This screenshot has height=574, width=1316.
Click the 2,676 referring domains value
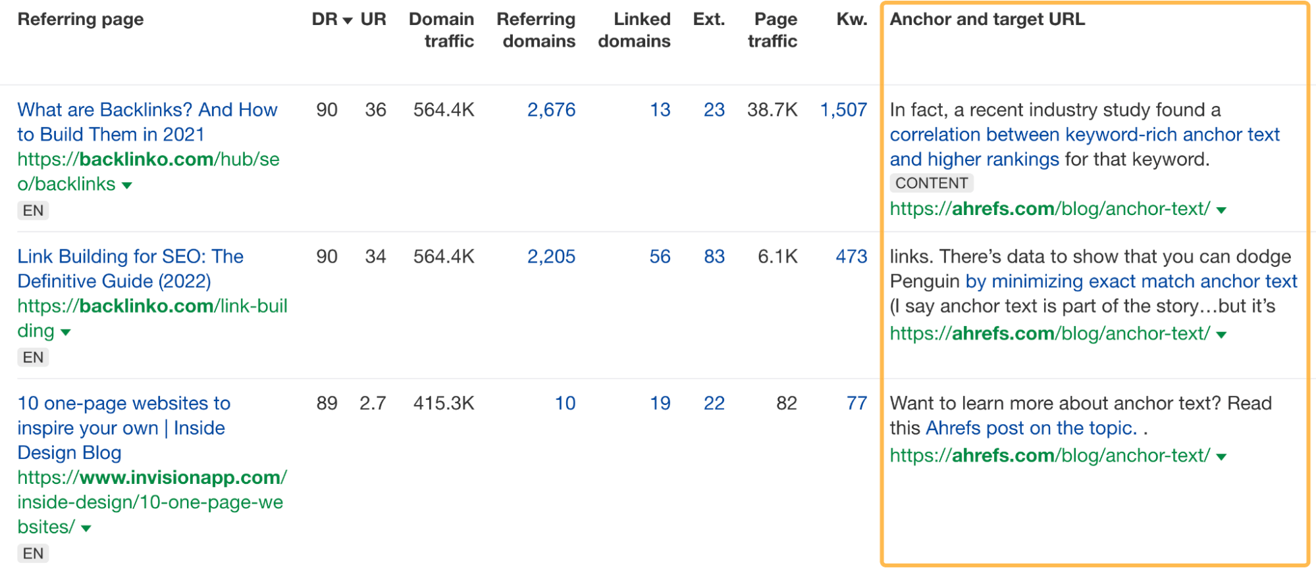point(551,110)
